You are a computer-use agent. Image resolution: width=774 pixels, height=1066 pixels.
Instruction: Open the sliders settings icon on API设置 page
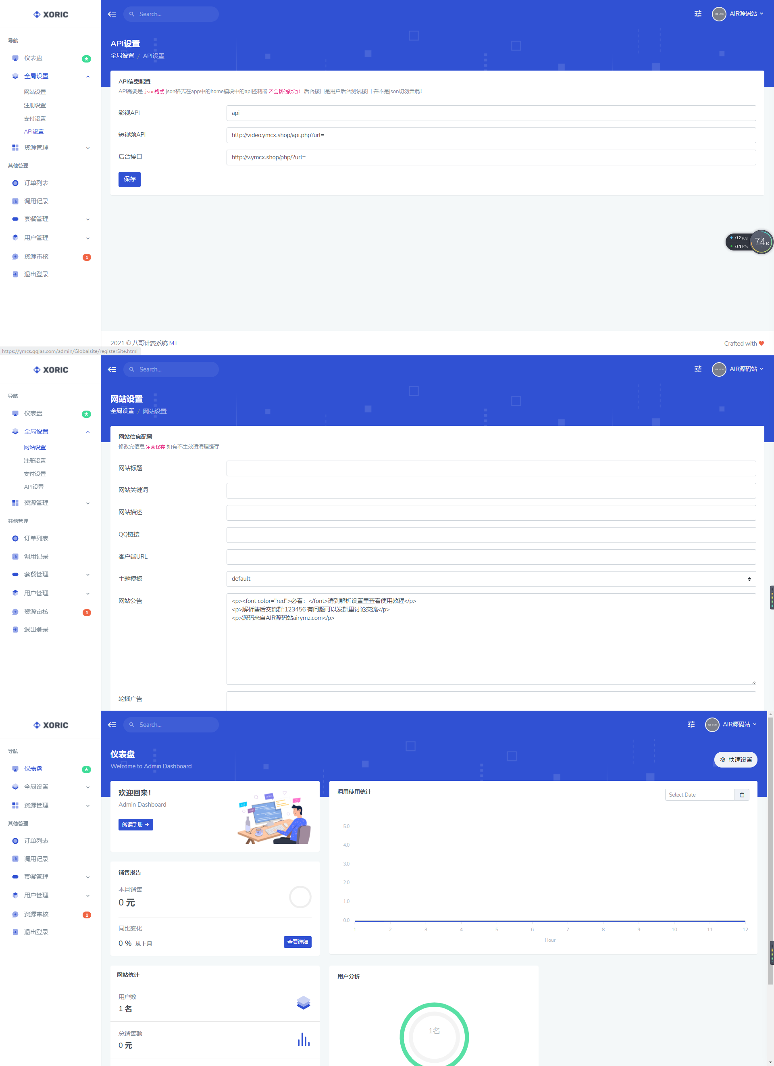click(x=698, y=14)
